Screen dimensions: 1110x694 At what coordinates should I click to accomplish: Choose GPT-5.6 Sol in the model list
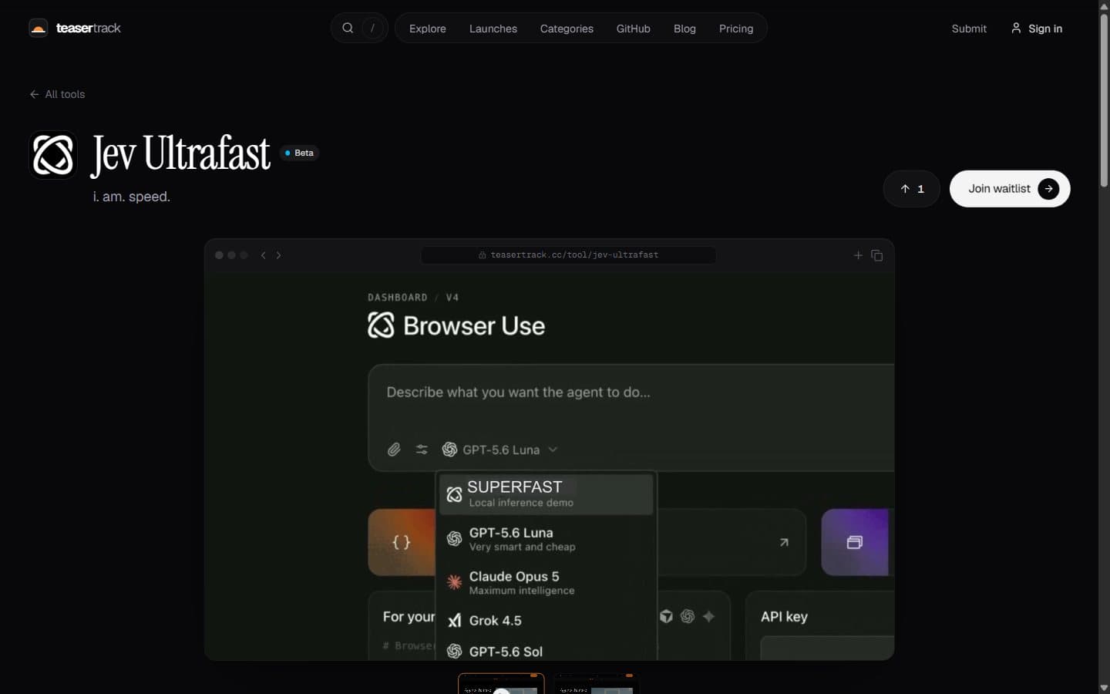[547, 652]
